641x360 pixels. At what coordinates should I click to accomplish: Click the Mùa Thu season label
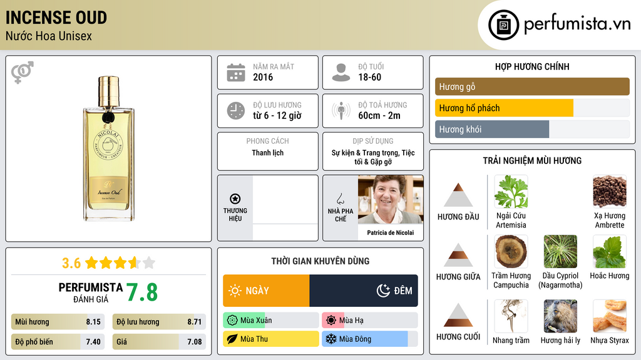click(254, 339)
